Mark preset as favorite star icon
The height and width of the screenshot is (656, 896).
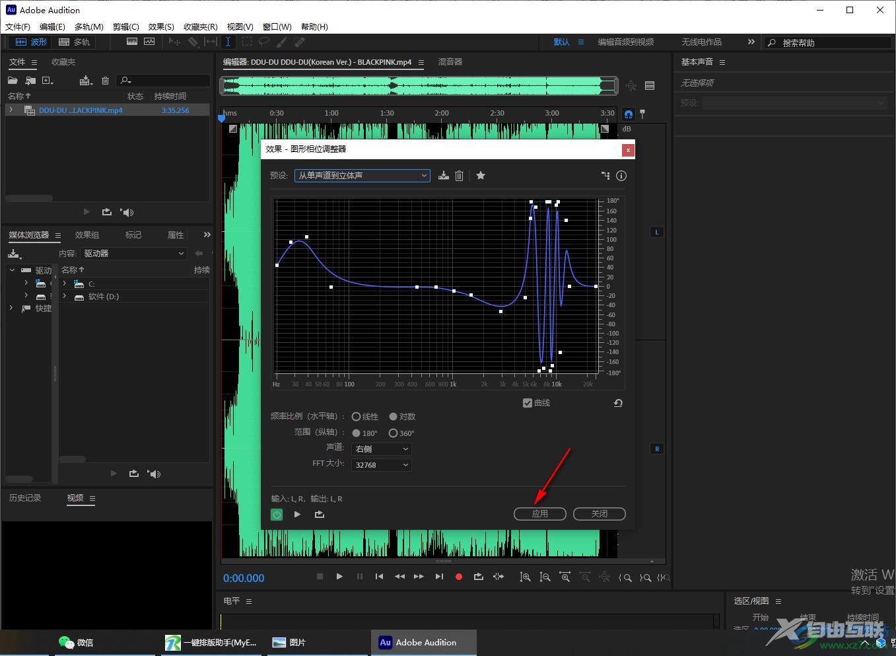click(481, 176)
